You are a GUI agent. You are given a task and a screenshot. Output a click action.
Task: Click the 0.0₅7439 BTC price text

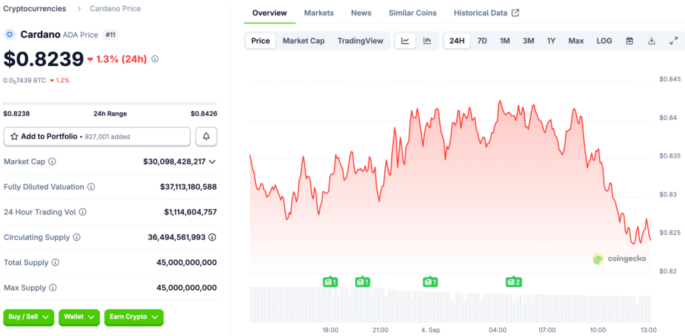coord(25,80)
